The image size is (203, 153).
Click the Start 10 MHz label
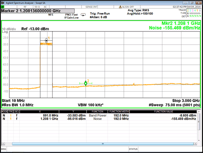(x=13, y=101)
